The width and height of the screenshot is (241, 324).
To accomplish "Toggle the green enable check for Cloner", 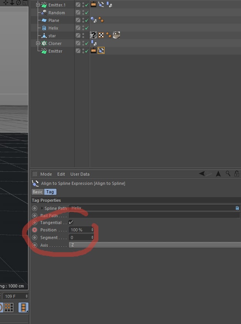I will click(x=87, y=43).
